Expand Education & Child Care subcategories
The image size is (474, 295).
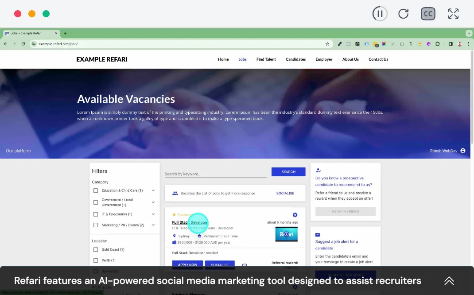click(153, 190)
